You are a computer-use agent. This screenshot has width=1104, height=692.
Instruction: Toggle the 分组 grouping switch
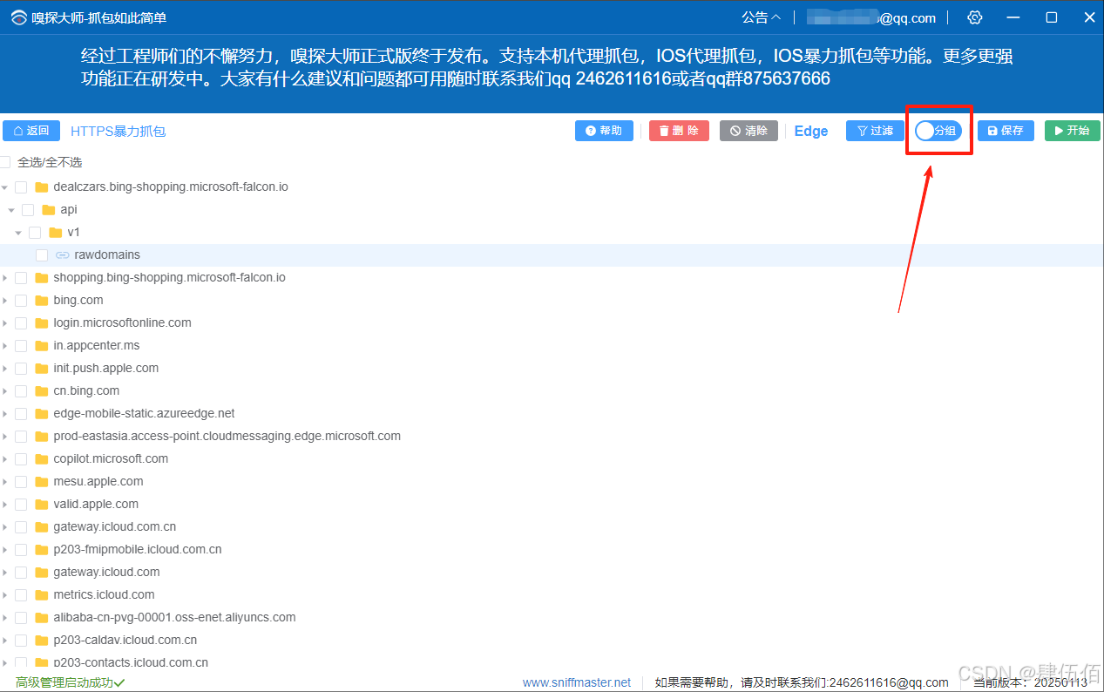point(938,131)
